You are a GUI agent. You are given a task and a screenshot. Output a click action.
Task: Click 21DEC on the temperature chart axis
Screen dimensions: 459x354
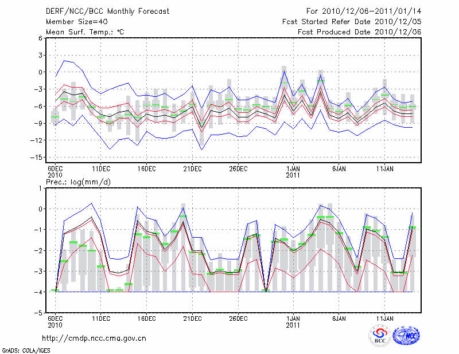tap(192, 169)
